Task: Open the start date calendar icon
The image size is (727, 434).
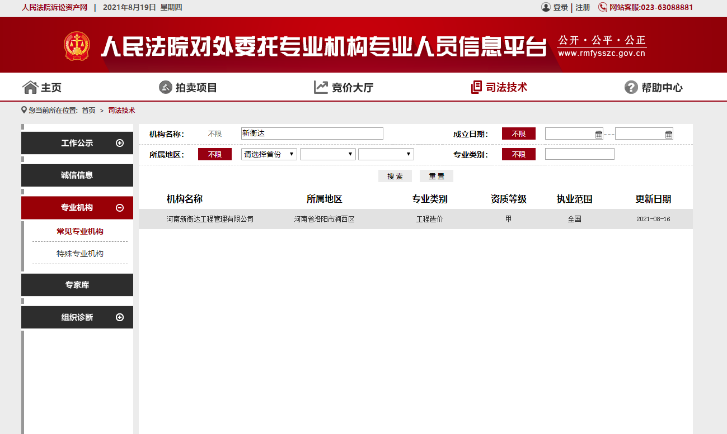Action: [x=598, y=134]
